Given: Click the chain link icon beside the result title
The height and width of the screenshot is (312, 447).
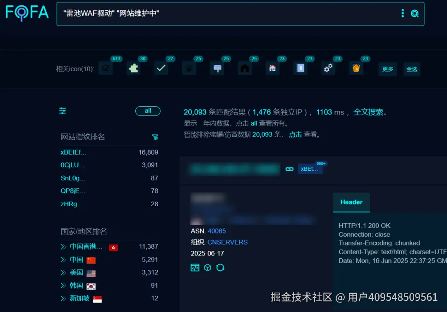Looking at the screenshot, I should coord(289,169).
